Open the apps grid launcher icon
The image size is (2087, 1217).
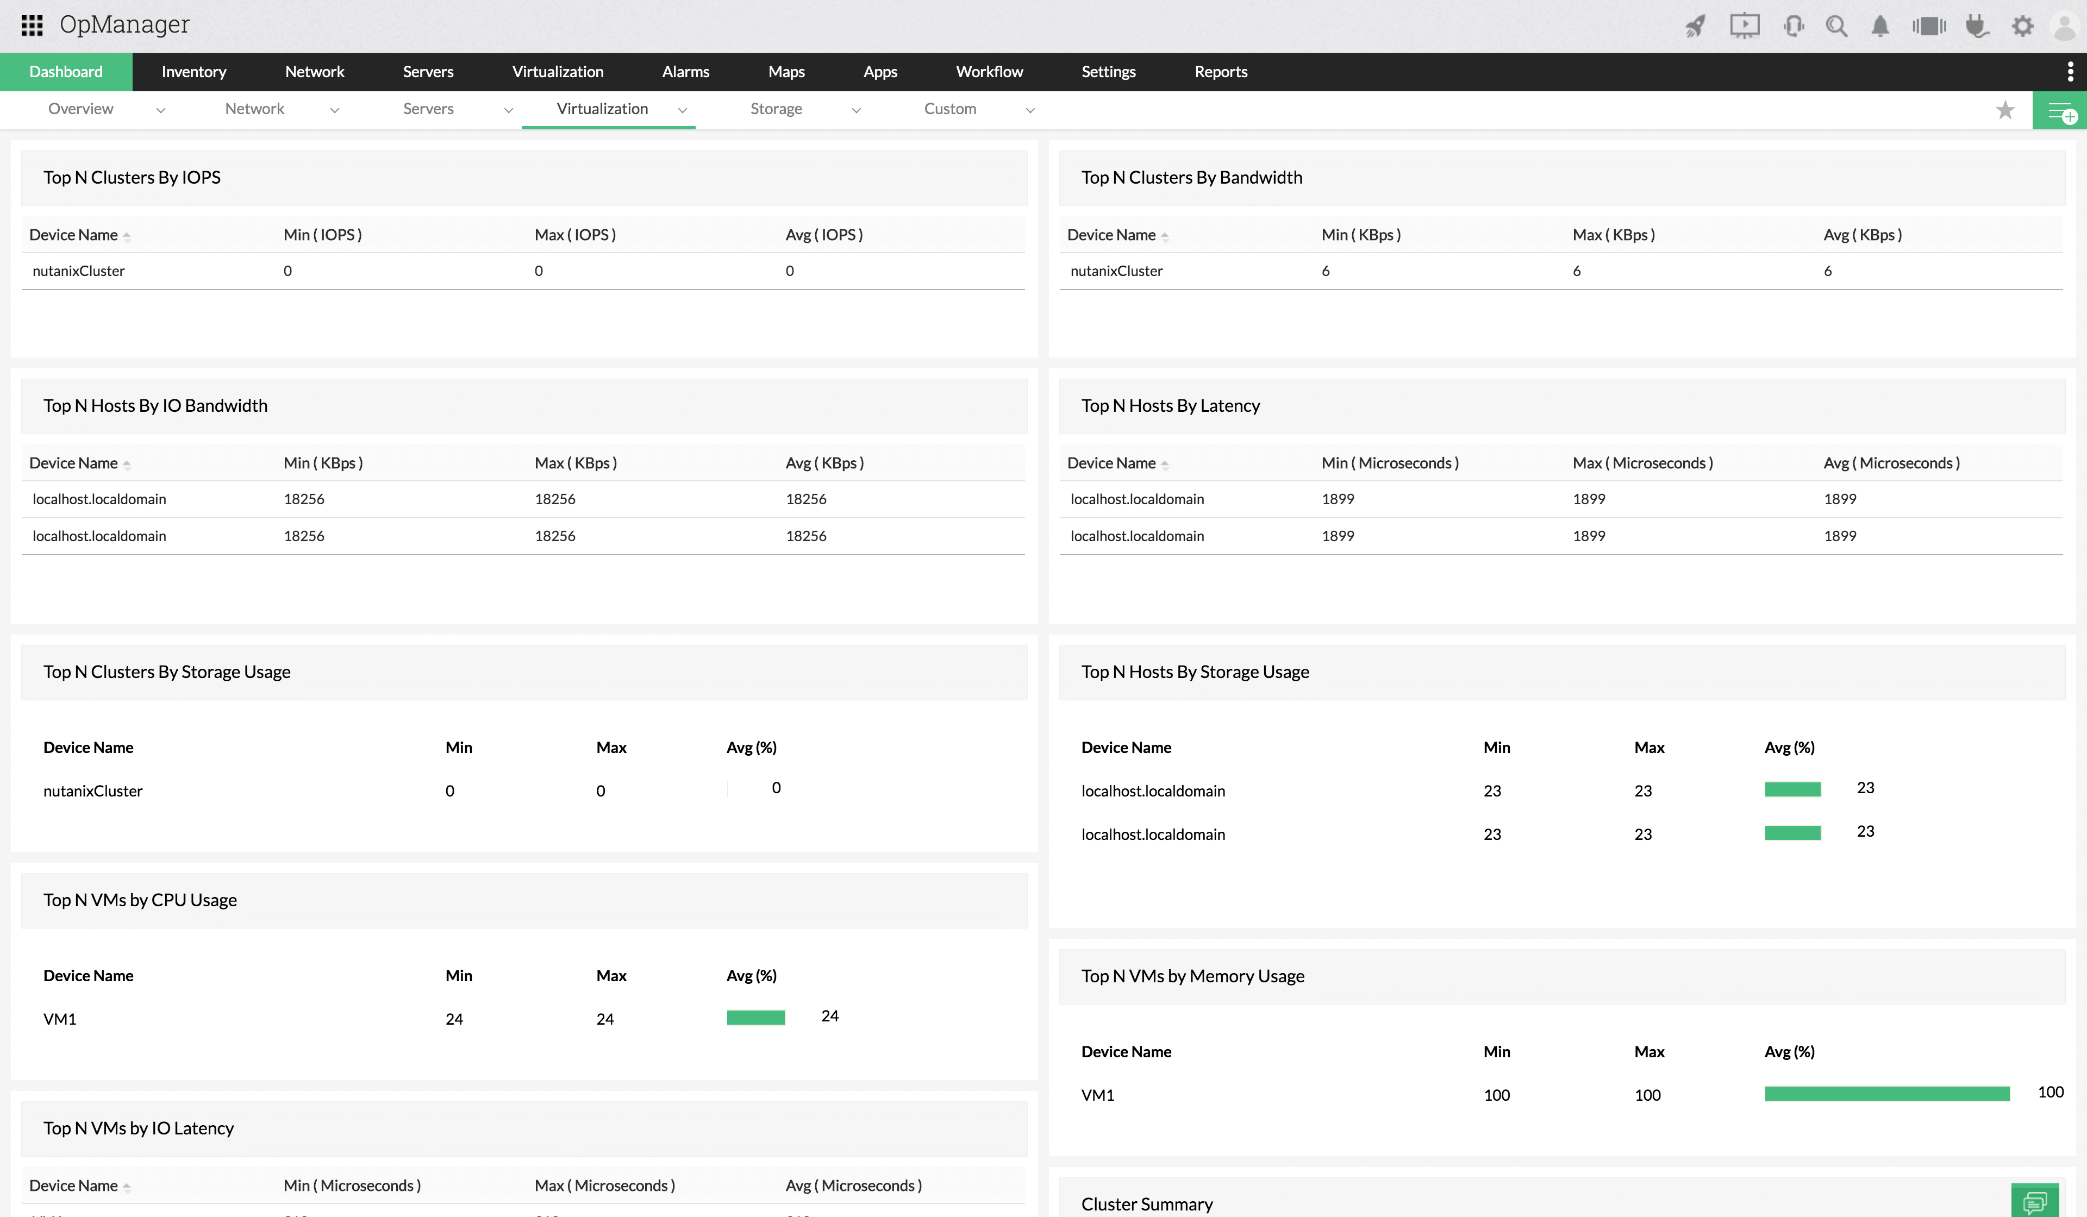(32, 25)
